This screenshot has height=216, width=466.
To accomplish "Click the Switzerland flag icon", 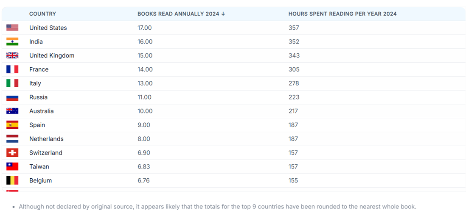I will click(x=12, y=153).
